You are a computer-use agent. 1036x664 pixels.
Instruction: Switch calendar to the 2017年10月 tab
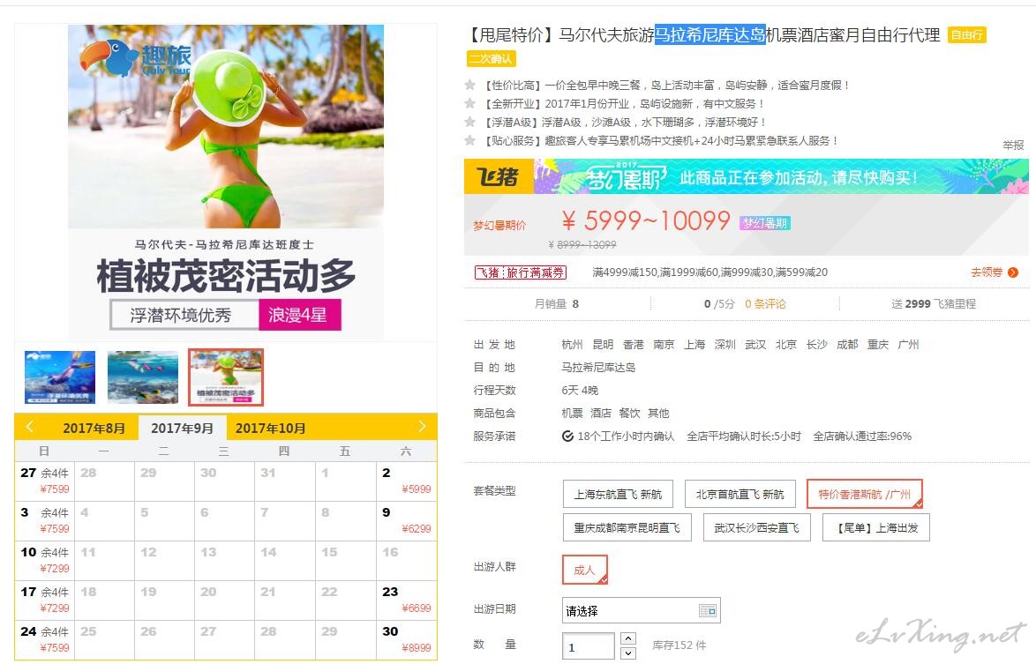(270, 428)
